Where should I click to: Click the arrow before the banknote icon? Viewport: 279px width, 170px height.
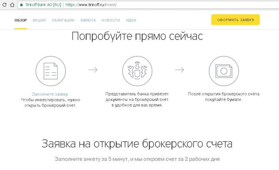[180, 70]
